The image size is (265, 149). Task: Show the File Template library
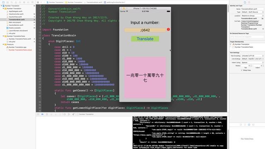pos(241,125)
